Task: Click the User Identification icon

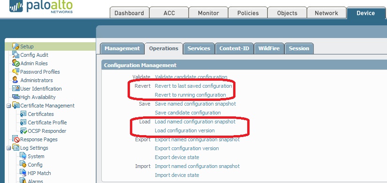Action: 16,88
